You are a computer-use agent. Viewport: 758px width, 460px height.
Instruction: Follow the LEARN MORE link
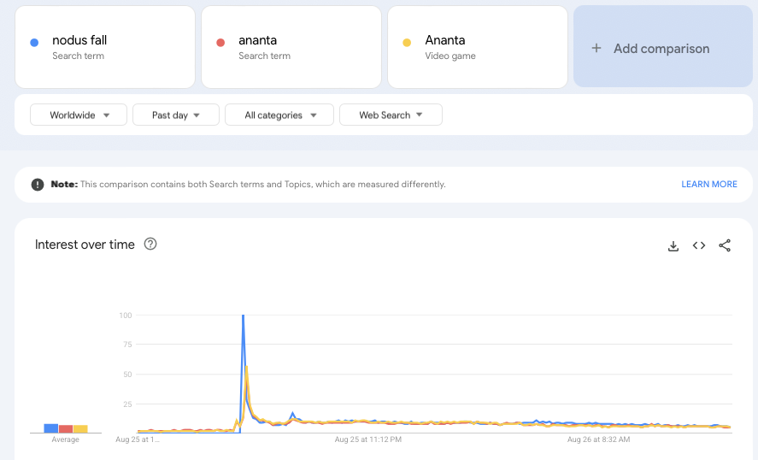click(709, 185)
